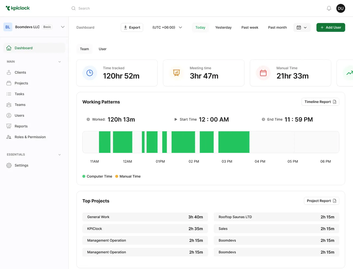Open notifications bell
The image size is (353, 269).
[x=329, y=8]
